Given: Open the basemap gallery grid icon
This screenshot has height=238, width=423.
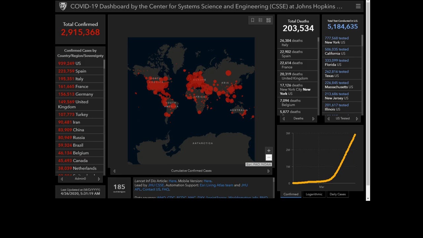Looking at the screenshot, I should (268, 20).
